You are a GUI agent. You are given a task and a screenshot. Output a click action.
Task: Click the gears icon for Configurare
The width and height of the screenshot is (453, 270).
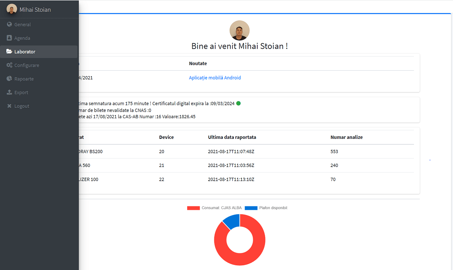(9, 65)
